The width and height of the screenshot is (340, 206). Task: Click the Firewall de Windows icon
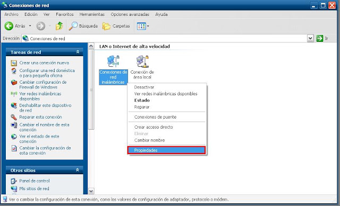coord(14,83)
